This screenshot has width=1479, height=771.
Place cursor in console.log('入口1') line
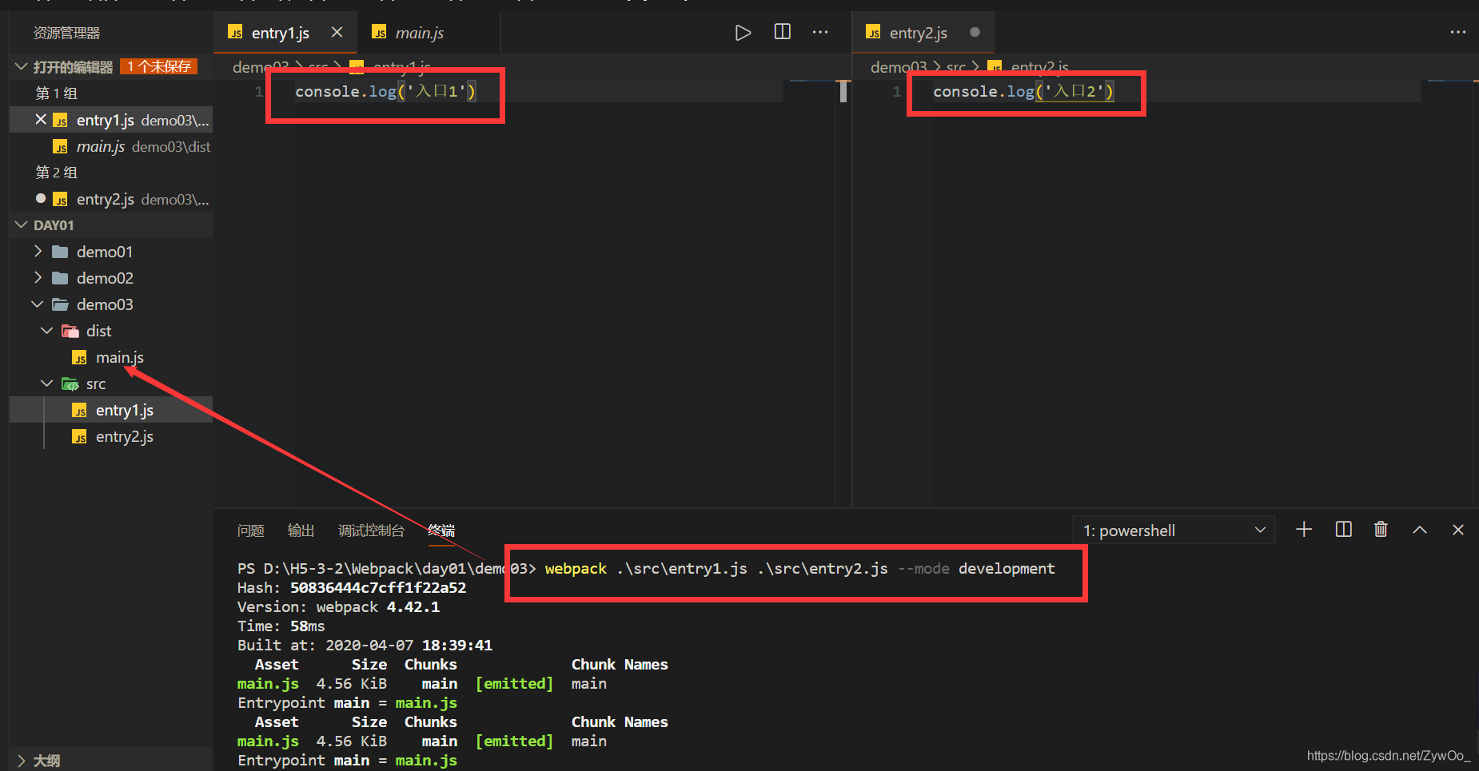385,92
